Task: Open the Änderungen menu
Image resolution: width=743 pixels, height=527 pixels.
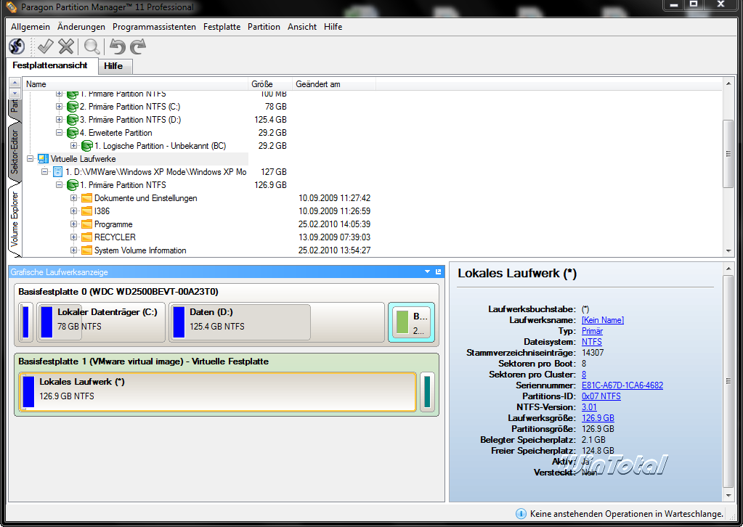Action: tap(81, 27)
